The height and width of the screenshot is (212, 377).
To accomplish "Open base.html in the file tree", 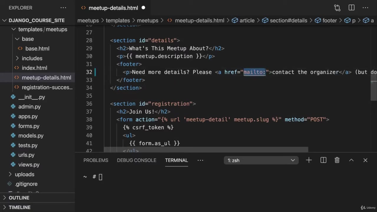I will 37,49.
